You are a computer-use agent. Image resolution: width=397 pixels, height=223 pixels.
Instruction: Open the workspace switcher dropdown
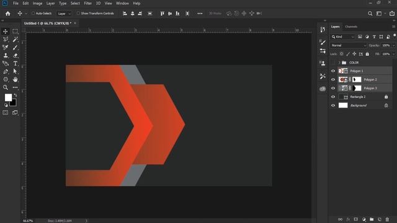pos(380,14)
